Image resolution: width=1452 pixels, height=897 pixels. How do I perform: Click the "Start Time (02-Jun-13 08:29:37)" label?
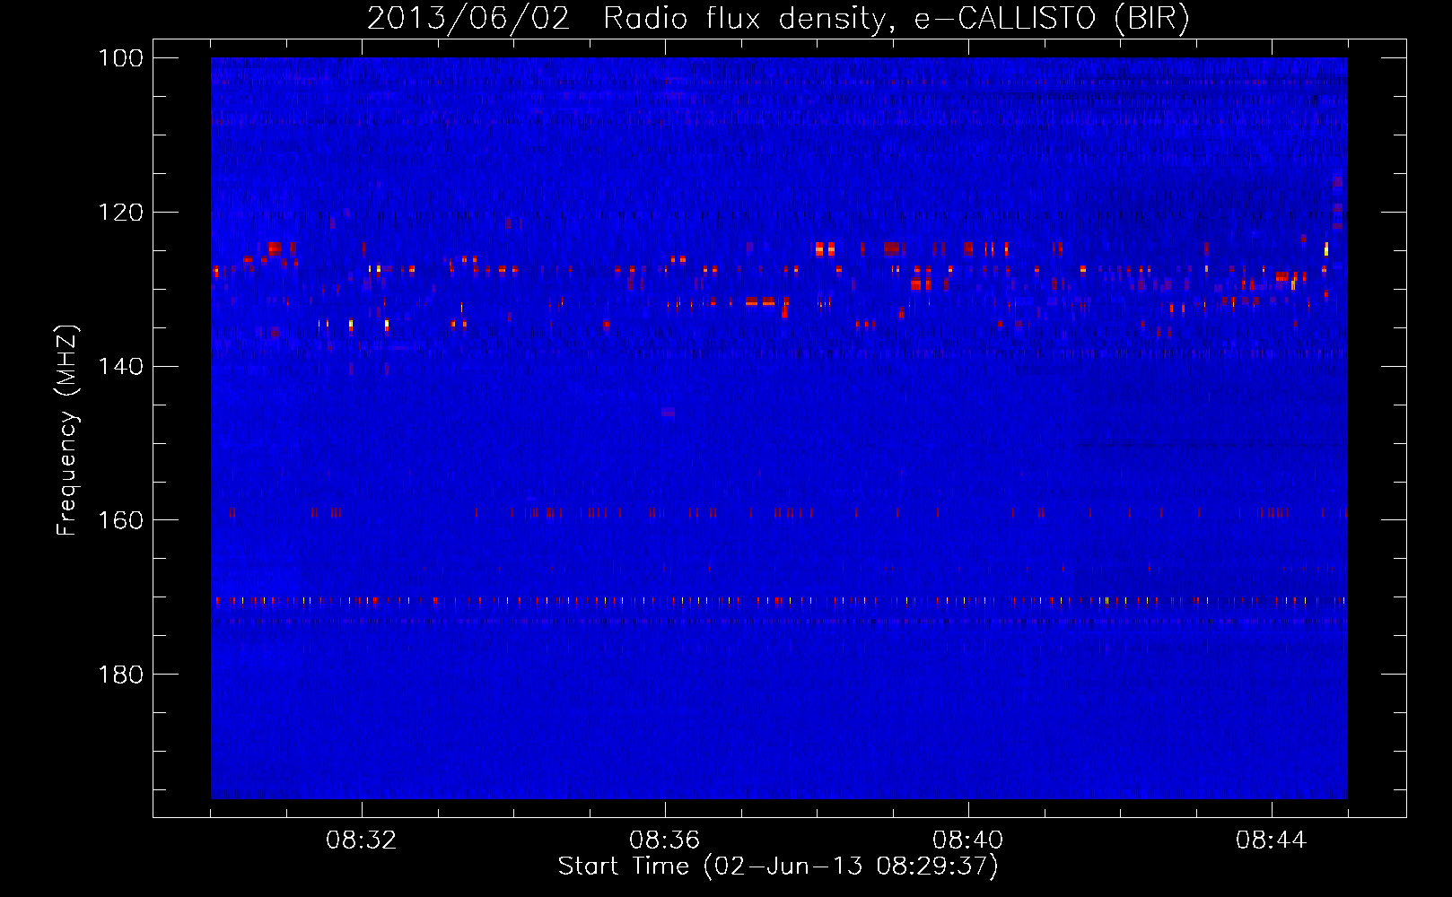click(778, 867)
